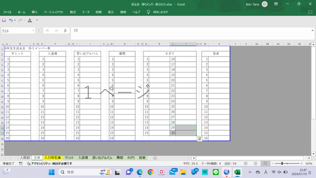The width and height of the screenshot is (316, 178).
Task: Click the Select All corner triangle
Action: 2,44
